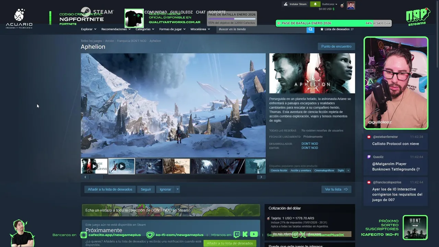Click the Steam logo in header
Screen dimensions: 439x247
coord(97,12)
